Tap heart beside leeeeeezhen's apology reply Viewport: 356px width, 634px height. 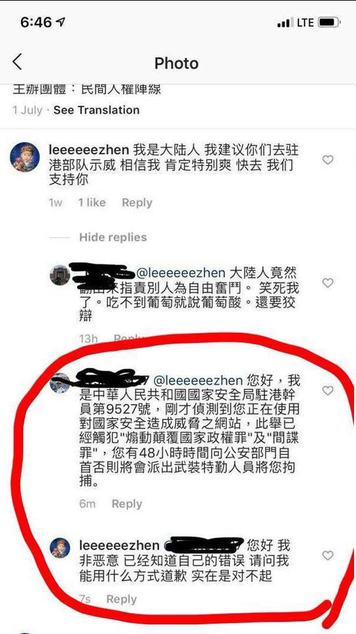tap(328, 555)
